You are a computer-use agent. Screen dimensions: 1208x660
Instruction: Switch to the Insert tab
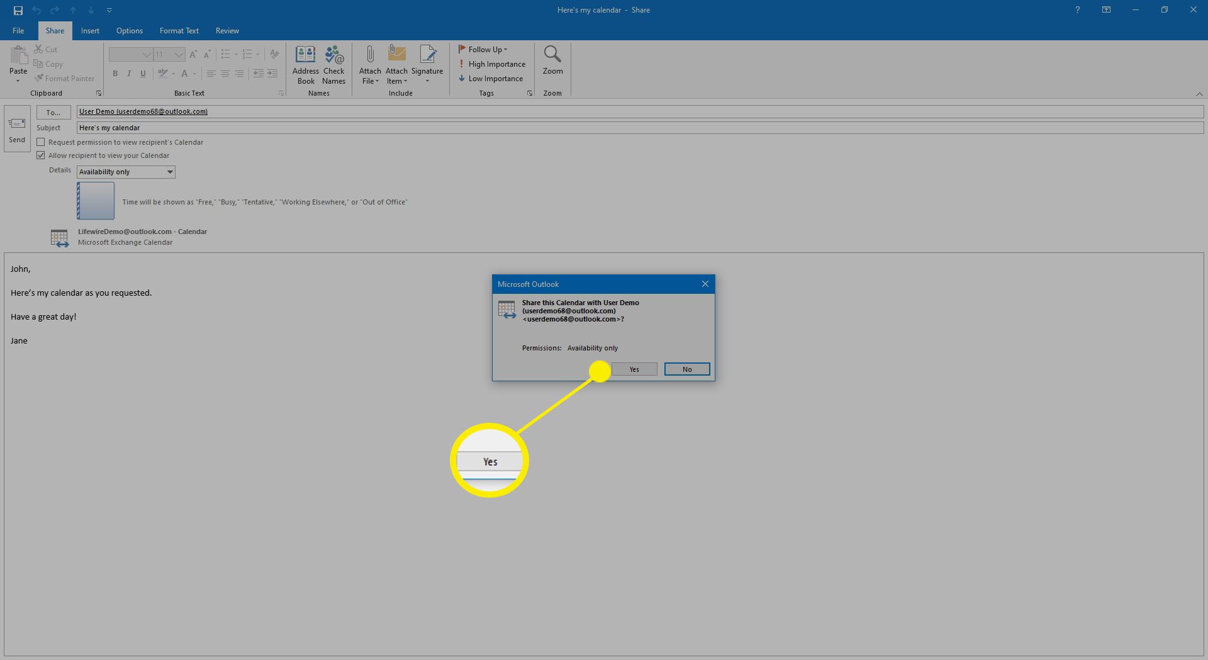coord(90,30)
